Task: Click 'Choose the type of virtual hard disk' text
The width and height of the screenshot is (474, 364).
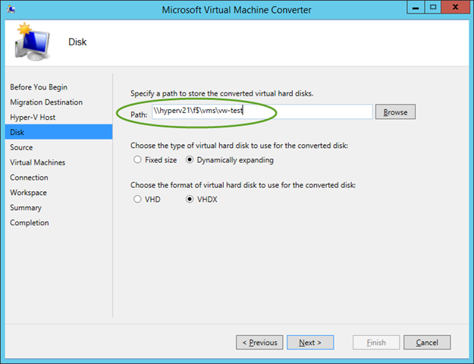Action: click(239, 146)
